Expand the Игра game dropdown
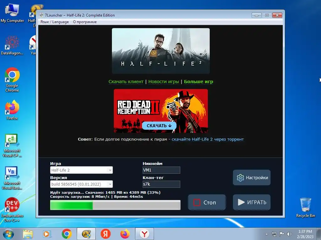Screen dimensions: 321x240 pos(81,170)
